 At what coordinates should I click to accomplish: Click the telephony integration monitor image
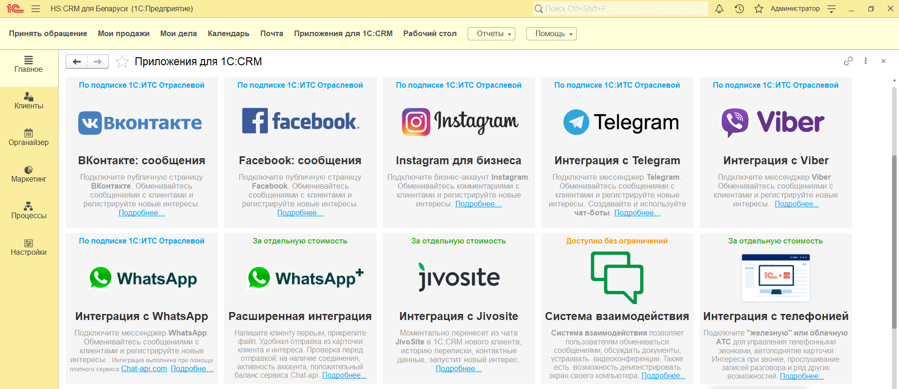click(776, 278)
